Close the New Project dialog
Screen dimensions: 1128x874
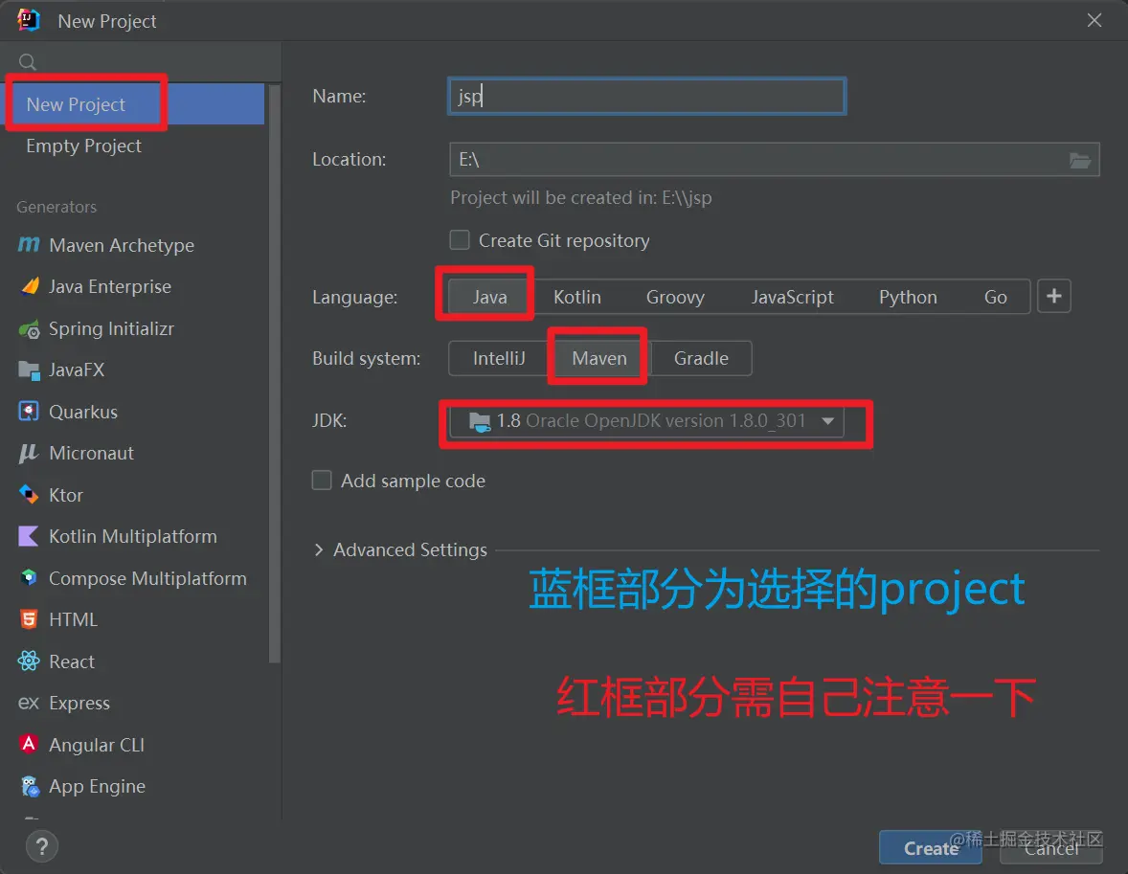pos(1094,20)
